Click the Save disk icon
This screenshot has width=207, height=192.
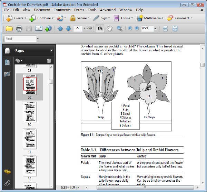pyautogui.click(x=29, y=29)
